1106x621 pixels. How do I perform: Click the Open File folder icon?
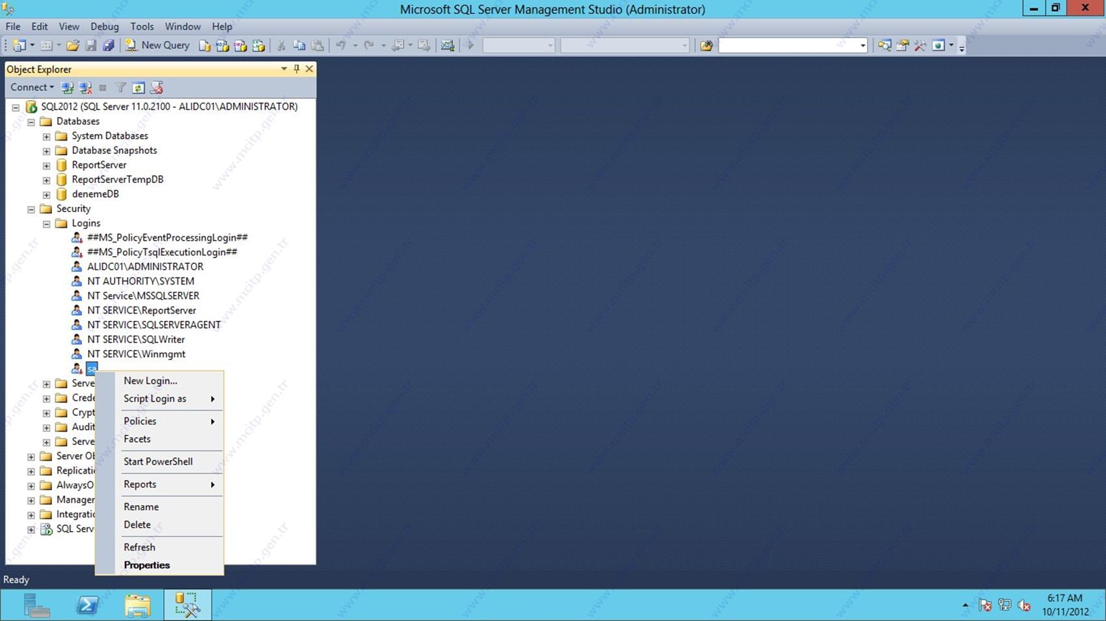pyautogui.click(x=73, y=45)
